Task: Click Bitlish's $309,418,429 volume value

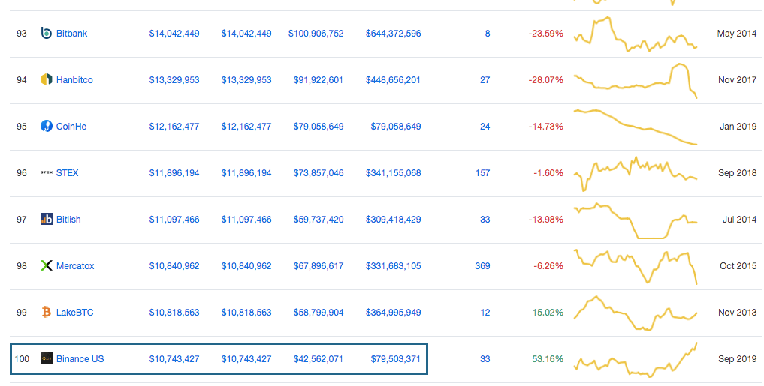Action: coord(393,220)
